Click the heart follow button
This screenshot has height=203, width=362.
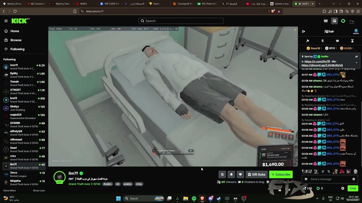(240, 175)
